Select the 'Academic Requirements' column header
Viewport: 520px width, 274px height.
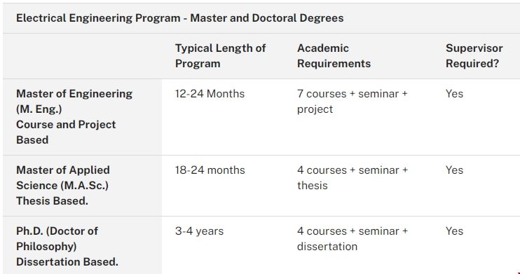[334, 56]
